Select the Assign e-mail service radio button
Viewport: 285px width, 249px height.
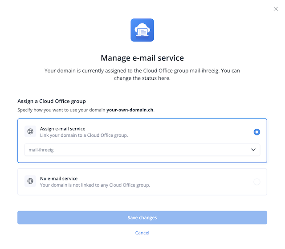(x=257, y=132)
